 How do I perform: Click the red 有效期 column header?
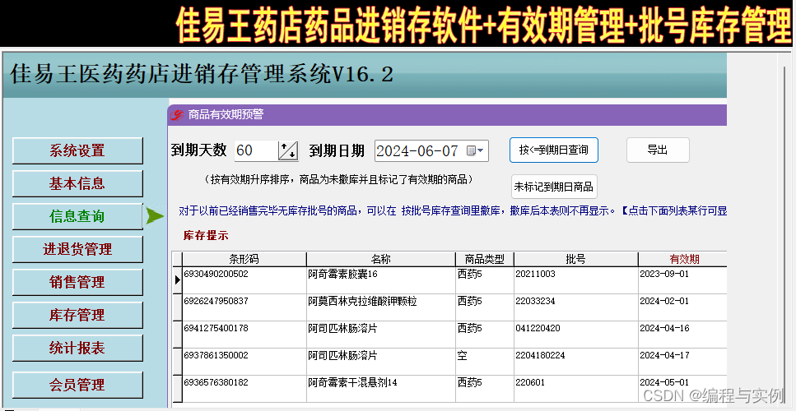coord(683,259)
